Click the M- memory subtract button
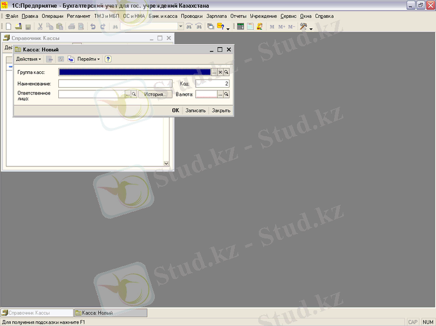 coord(292,27)
